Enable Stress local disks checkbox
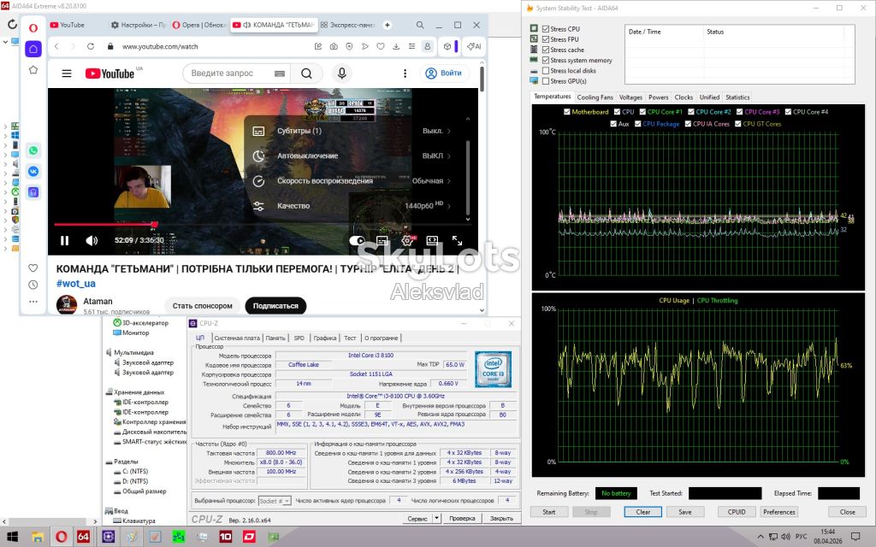The height and width of the screenshot is (547, 876). [x=546, y=71]
